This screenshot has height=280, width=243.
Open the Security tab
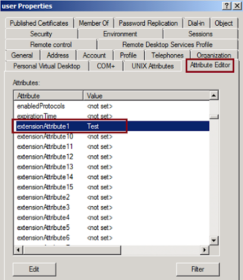pyautogui.click(x=42, y=34)
